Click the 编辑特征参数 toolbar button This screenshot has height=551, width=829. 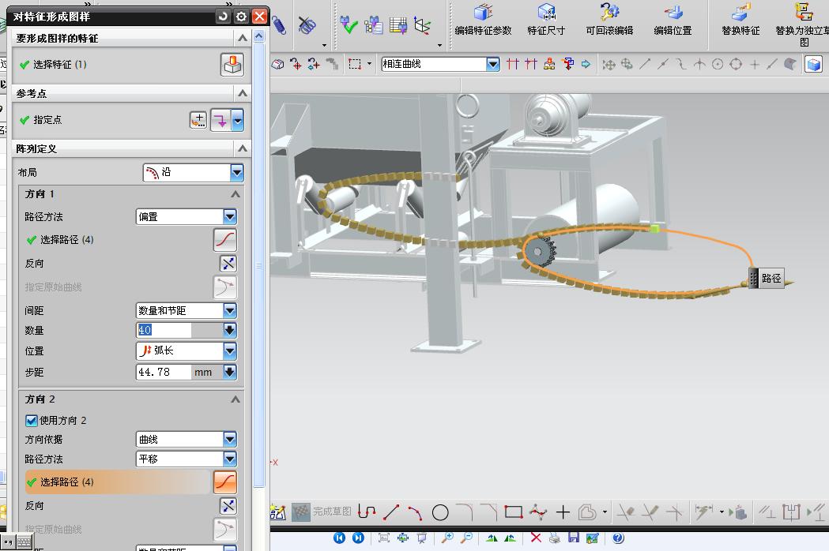[x=483, y=20]
